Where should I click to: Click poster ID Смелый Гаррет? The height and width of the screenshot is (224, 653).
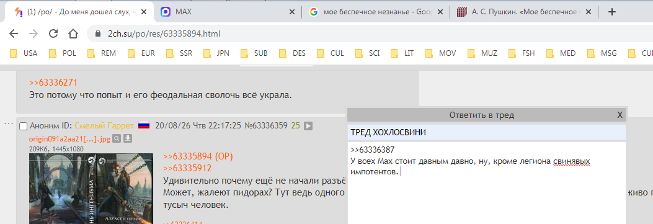(x=104, y=125)
